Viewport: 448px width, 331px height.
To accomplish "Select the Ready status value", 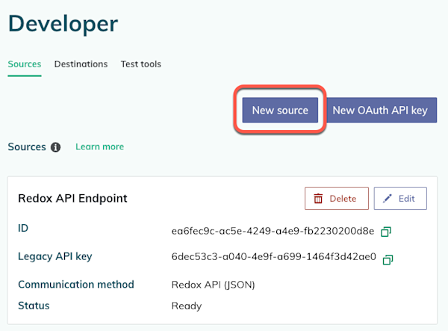I will [x=187, y=306].
